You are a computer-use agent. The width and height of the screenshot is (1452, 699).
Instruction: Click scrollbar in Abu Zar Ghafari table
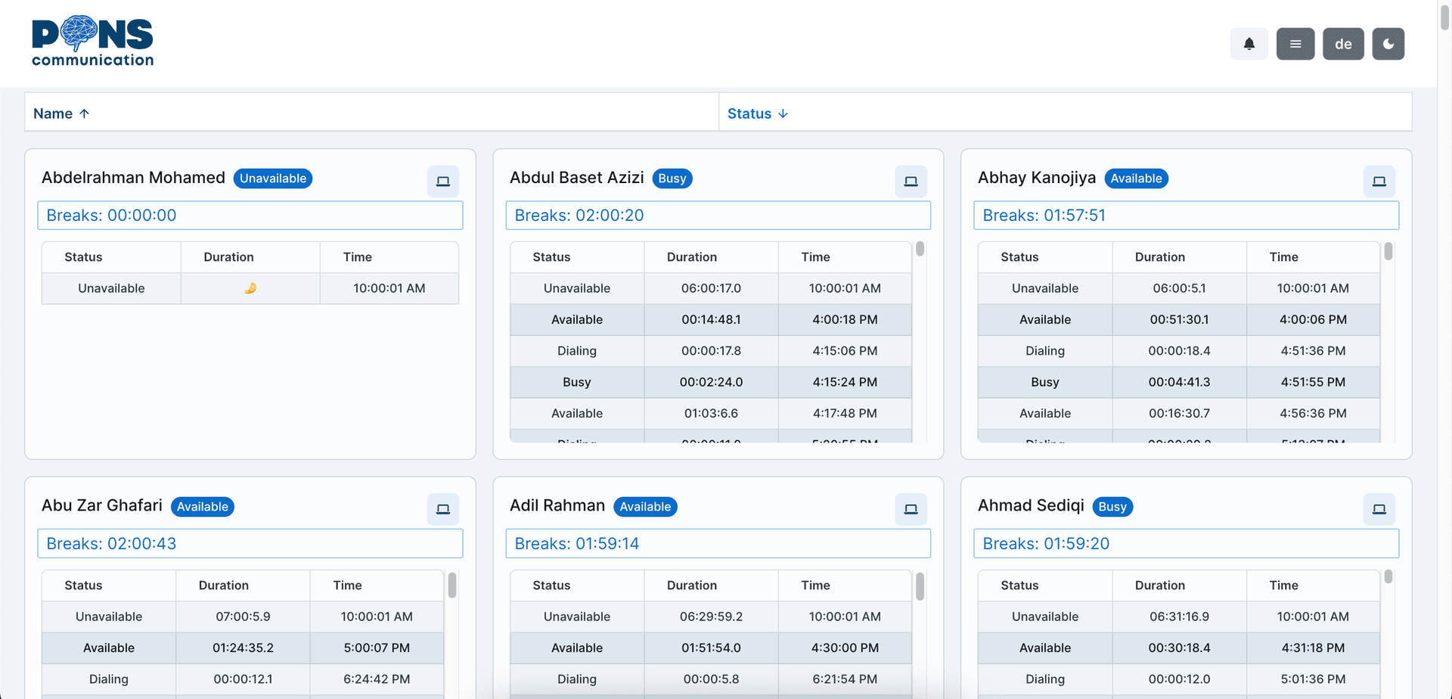[452, 585]
